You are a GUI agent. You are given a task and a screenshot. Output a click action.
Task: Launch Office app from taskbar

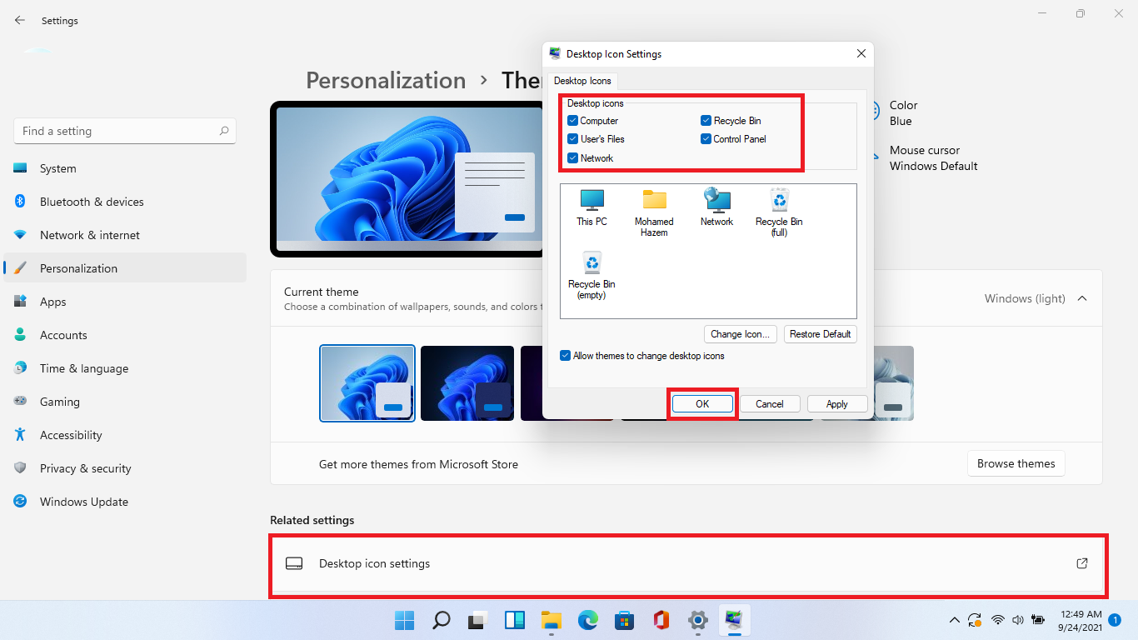click(661, 620)
